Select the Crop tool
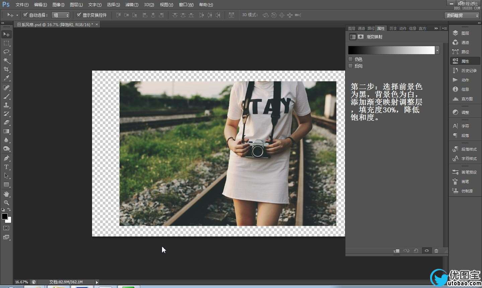This screenshot has width=482, height=288. pos(6,69)
